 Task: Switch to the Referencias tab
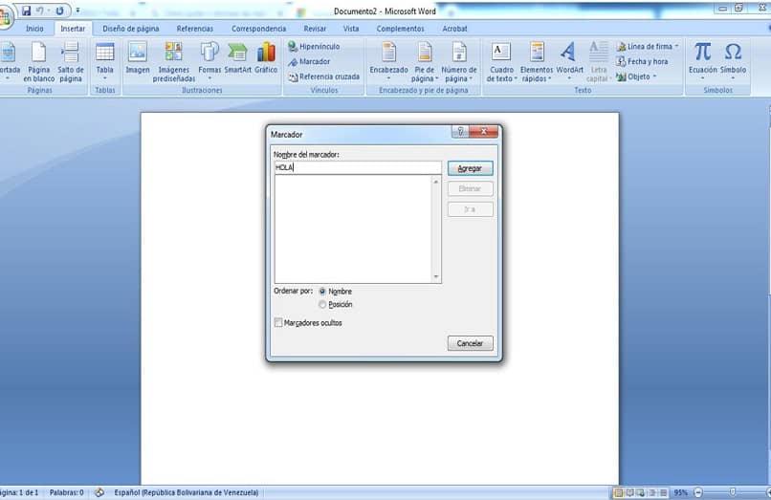point(195,29)
